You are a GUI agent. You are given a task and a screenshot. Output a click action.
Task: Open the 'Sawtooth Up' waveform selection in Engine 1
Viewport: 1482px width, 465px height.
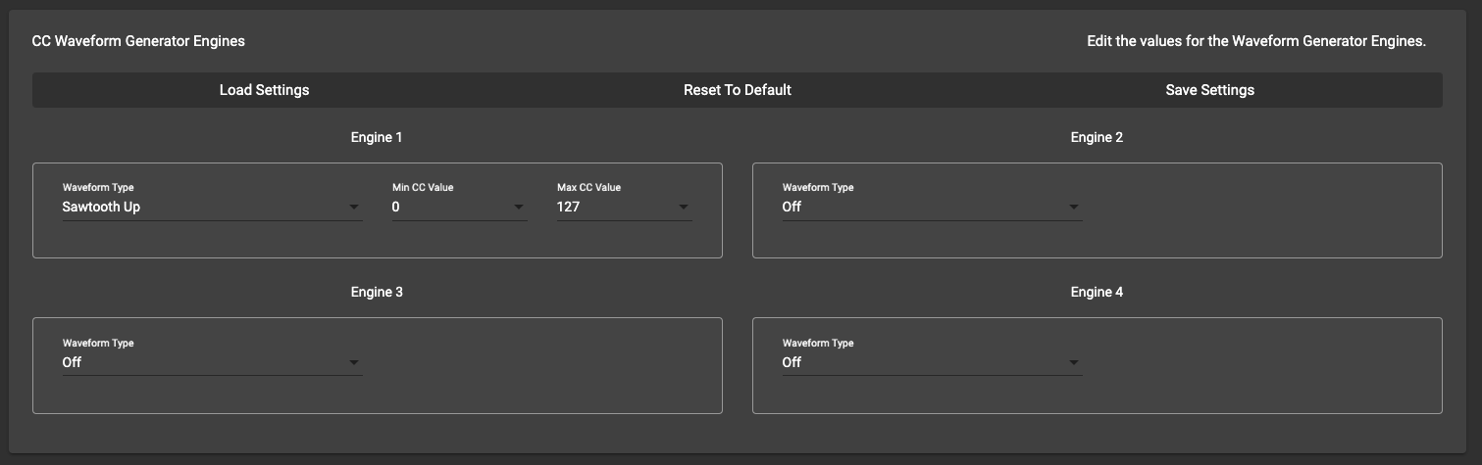pos(102,207)
